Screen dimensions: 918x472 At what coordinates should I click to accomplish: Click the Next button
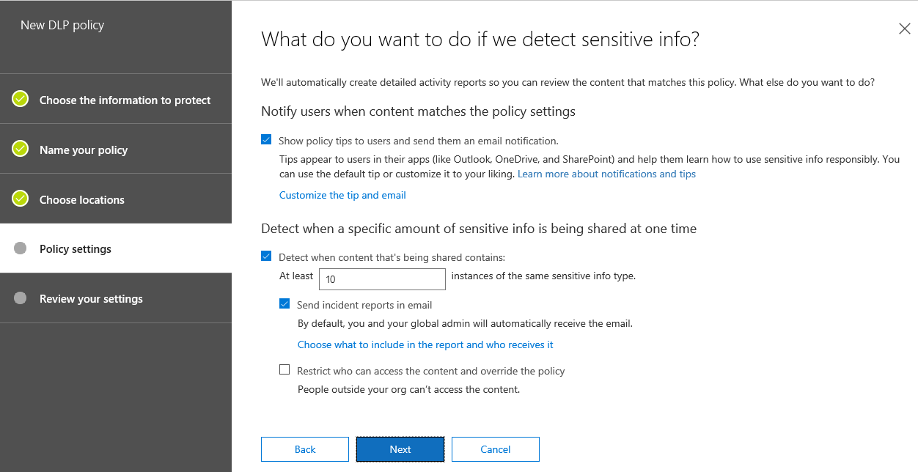tap(400, 449)
